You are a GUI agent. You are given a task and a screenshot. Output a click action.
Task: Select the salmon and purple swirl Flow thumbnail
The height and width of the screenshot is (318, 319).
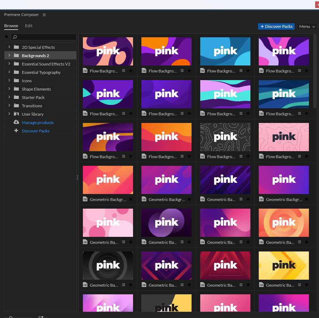[x=108, y=51]
